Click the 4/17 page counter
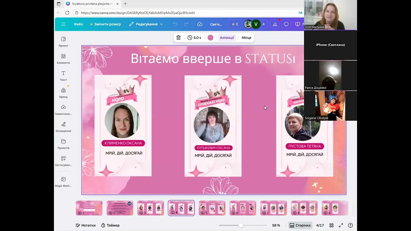Screen dimensions: 411x231 point(320,225)
